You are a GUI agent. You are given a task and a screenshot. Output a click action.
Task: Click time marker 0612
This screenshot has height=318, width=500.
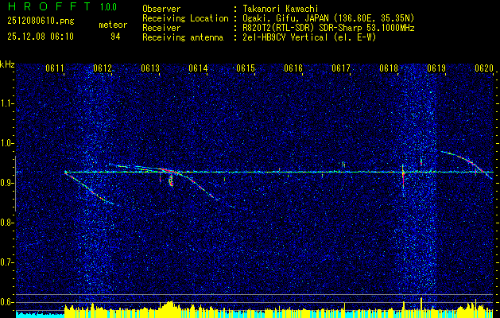coord(103,68)
